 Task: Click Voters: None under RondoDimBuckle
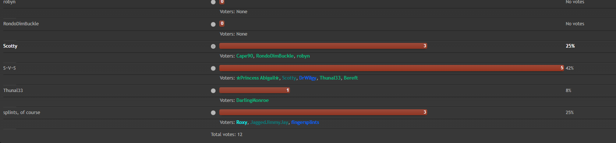[233, 34]
